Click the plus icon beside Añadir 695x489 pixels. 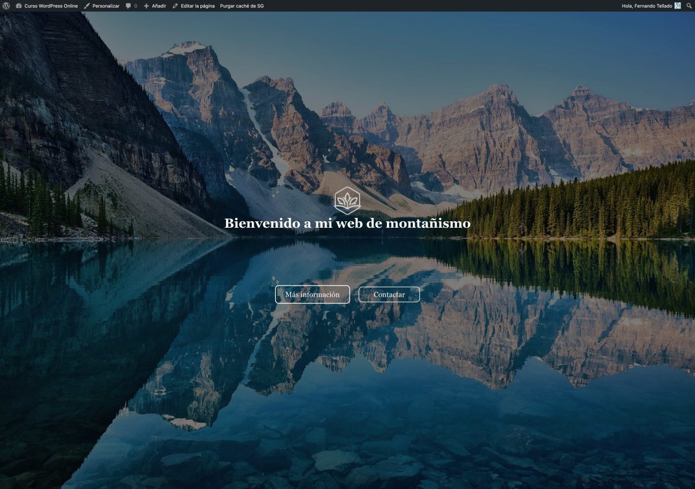coord(147,5)
